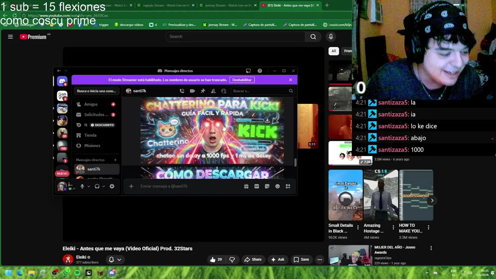Dislike the Eleiki video
Image resolution: width=496 pixels, height=279 pixels.
click(232, 260)
